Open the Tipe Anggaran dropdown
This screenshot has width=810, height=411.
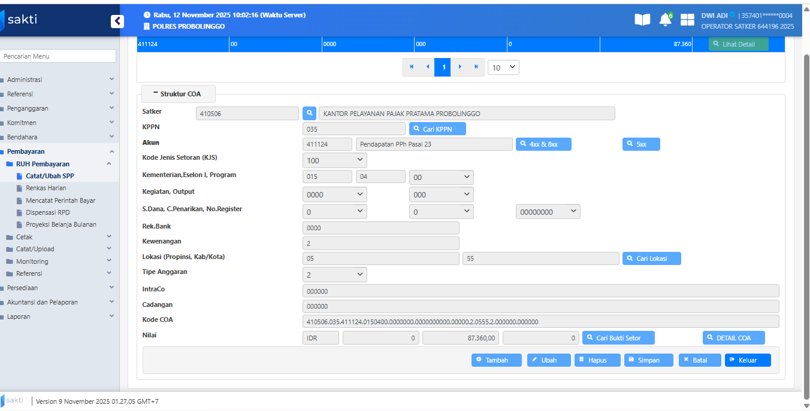pos(335,275)
